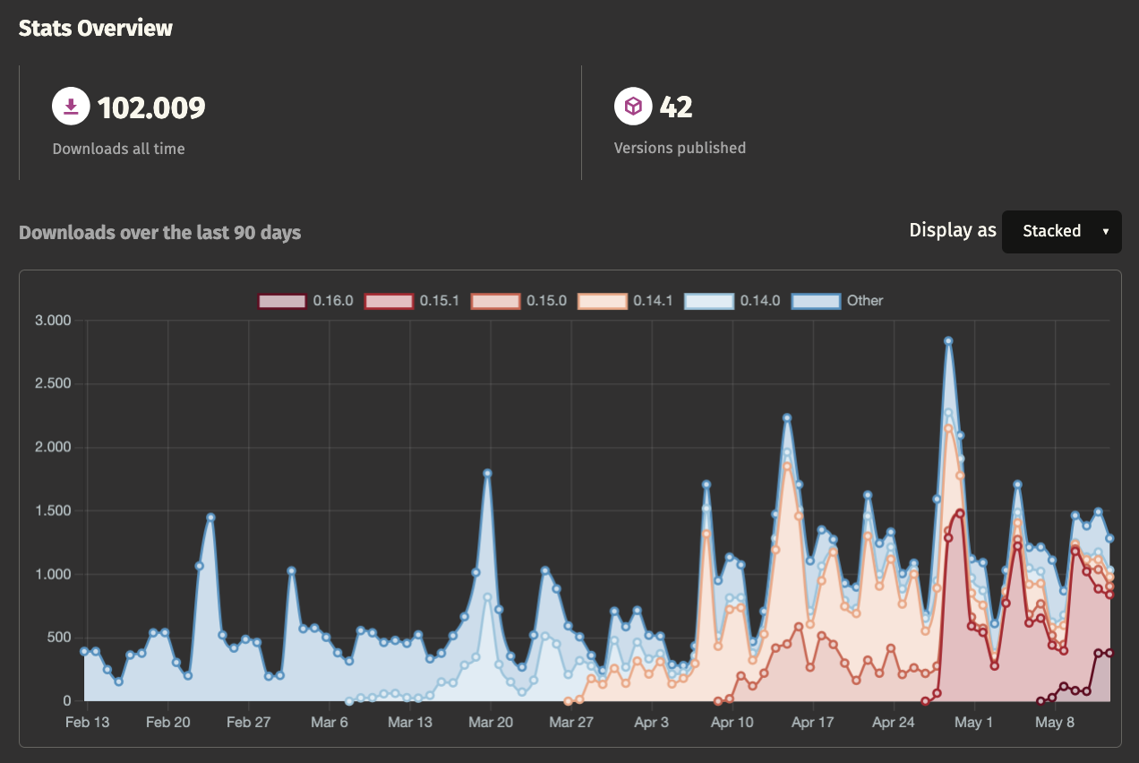Click the May 1 axis label
The image size is (1139, 763).
[974, 722]
